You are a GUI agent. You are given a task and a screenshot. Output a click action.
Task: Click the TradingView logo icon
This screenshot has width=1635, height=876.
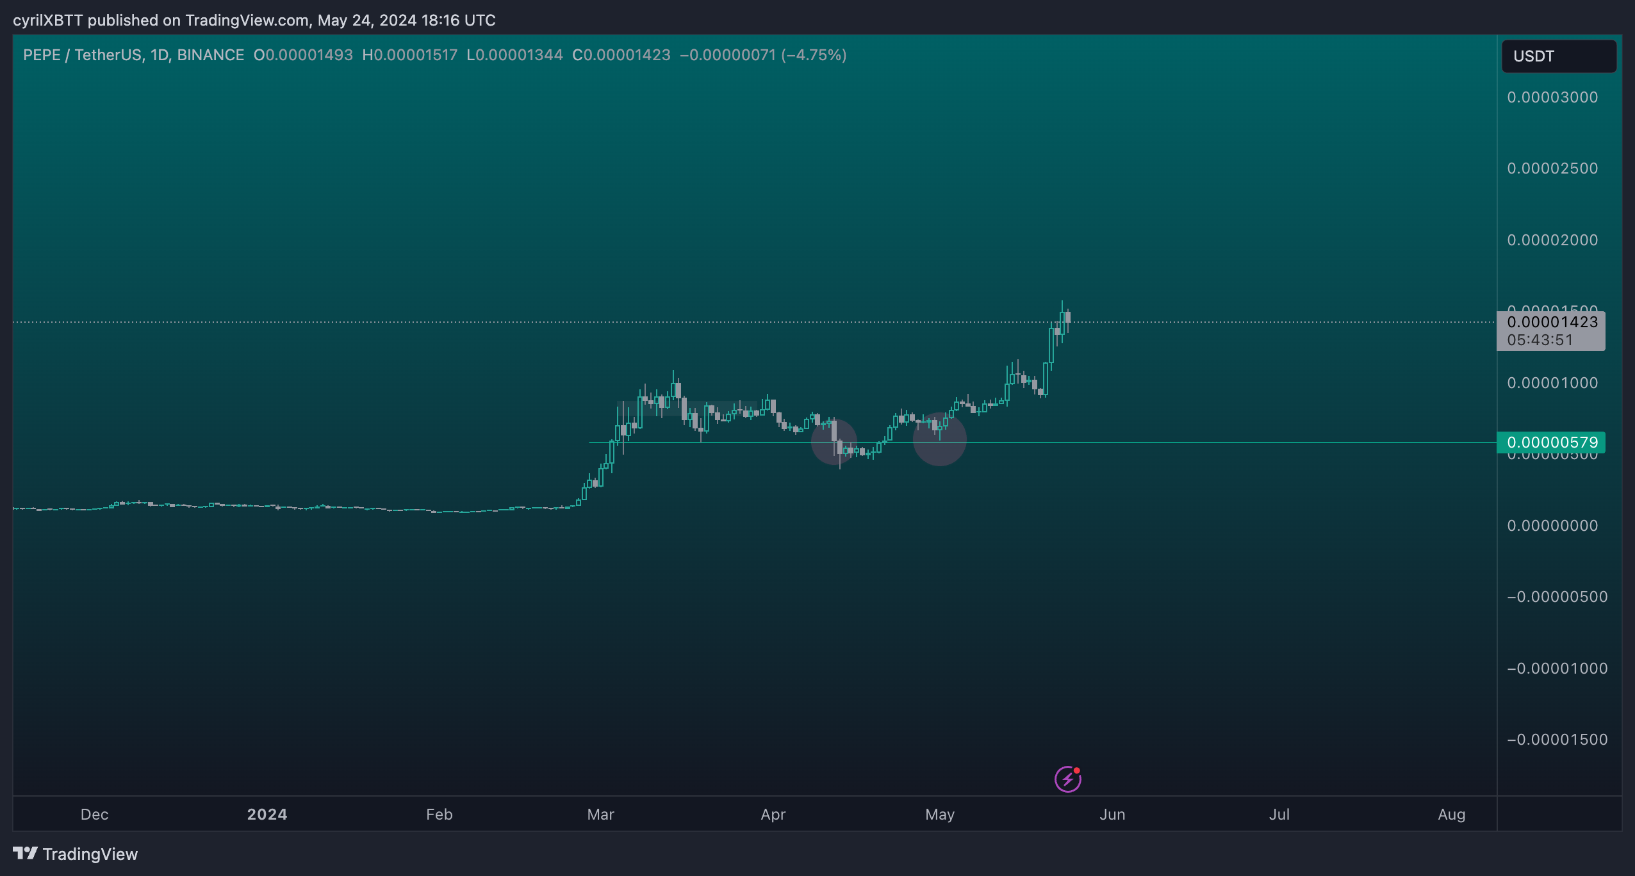(25, 853)
